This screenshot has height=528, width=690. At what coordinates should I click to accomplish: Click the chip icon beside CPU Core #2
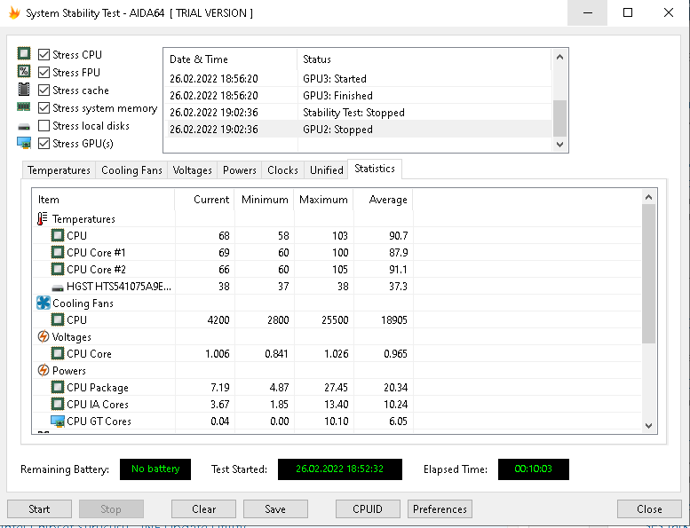click(58, 269)
